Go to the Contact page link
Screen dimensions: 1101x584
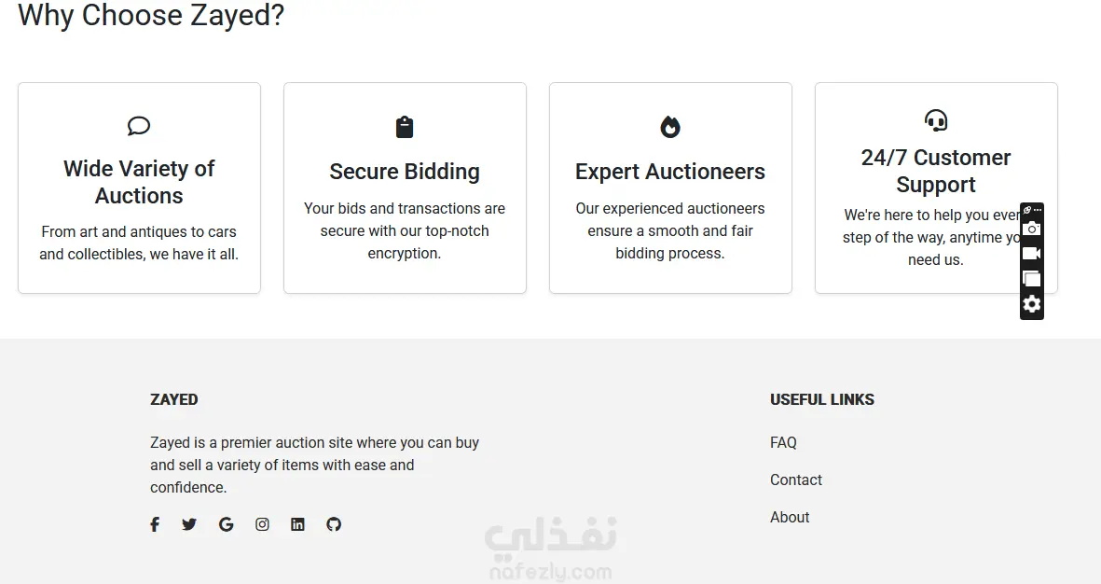point(795,480)
